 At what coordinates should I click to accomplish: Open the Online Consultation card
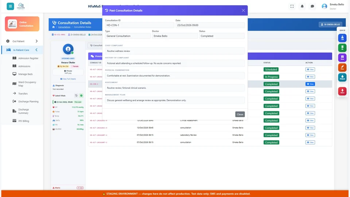point(22,24)
